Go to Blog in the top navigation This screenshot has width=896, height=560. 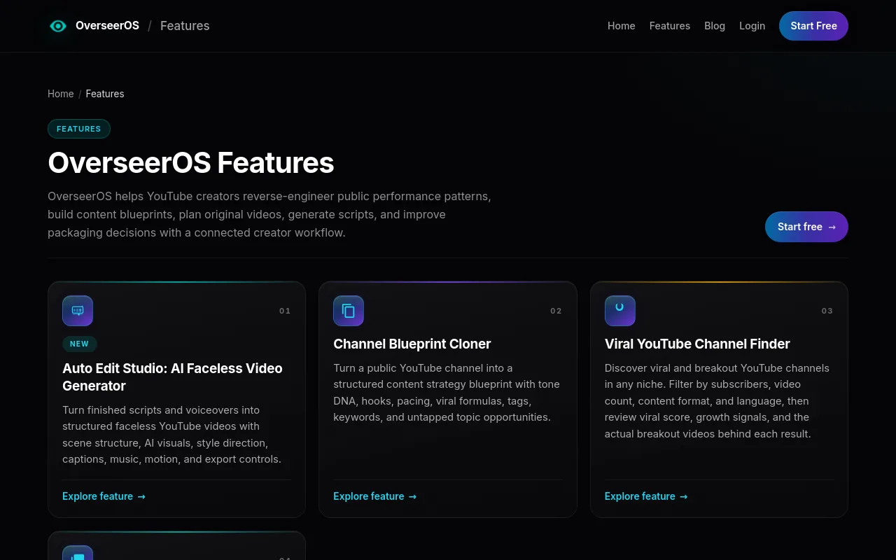click(715, 26)
